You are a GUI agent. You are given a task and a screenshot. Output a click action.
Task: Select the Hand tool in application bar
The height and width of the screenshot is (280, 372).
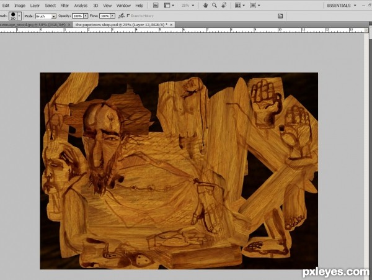point(205,5)
